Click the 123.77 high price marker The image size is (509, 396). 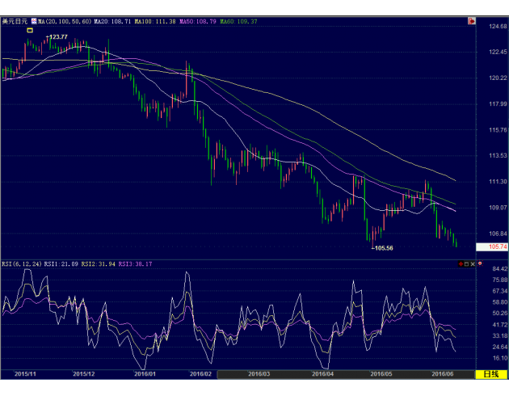tap(57, 37)
